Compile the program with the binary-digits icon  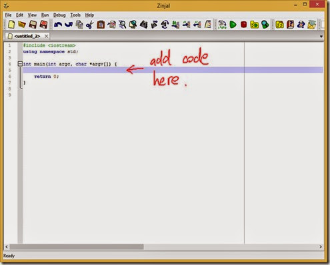click(222, 25)
